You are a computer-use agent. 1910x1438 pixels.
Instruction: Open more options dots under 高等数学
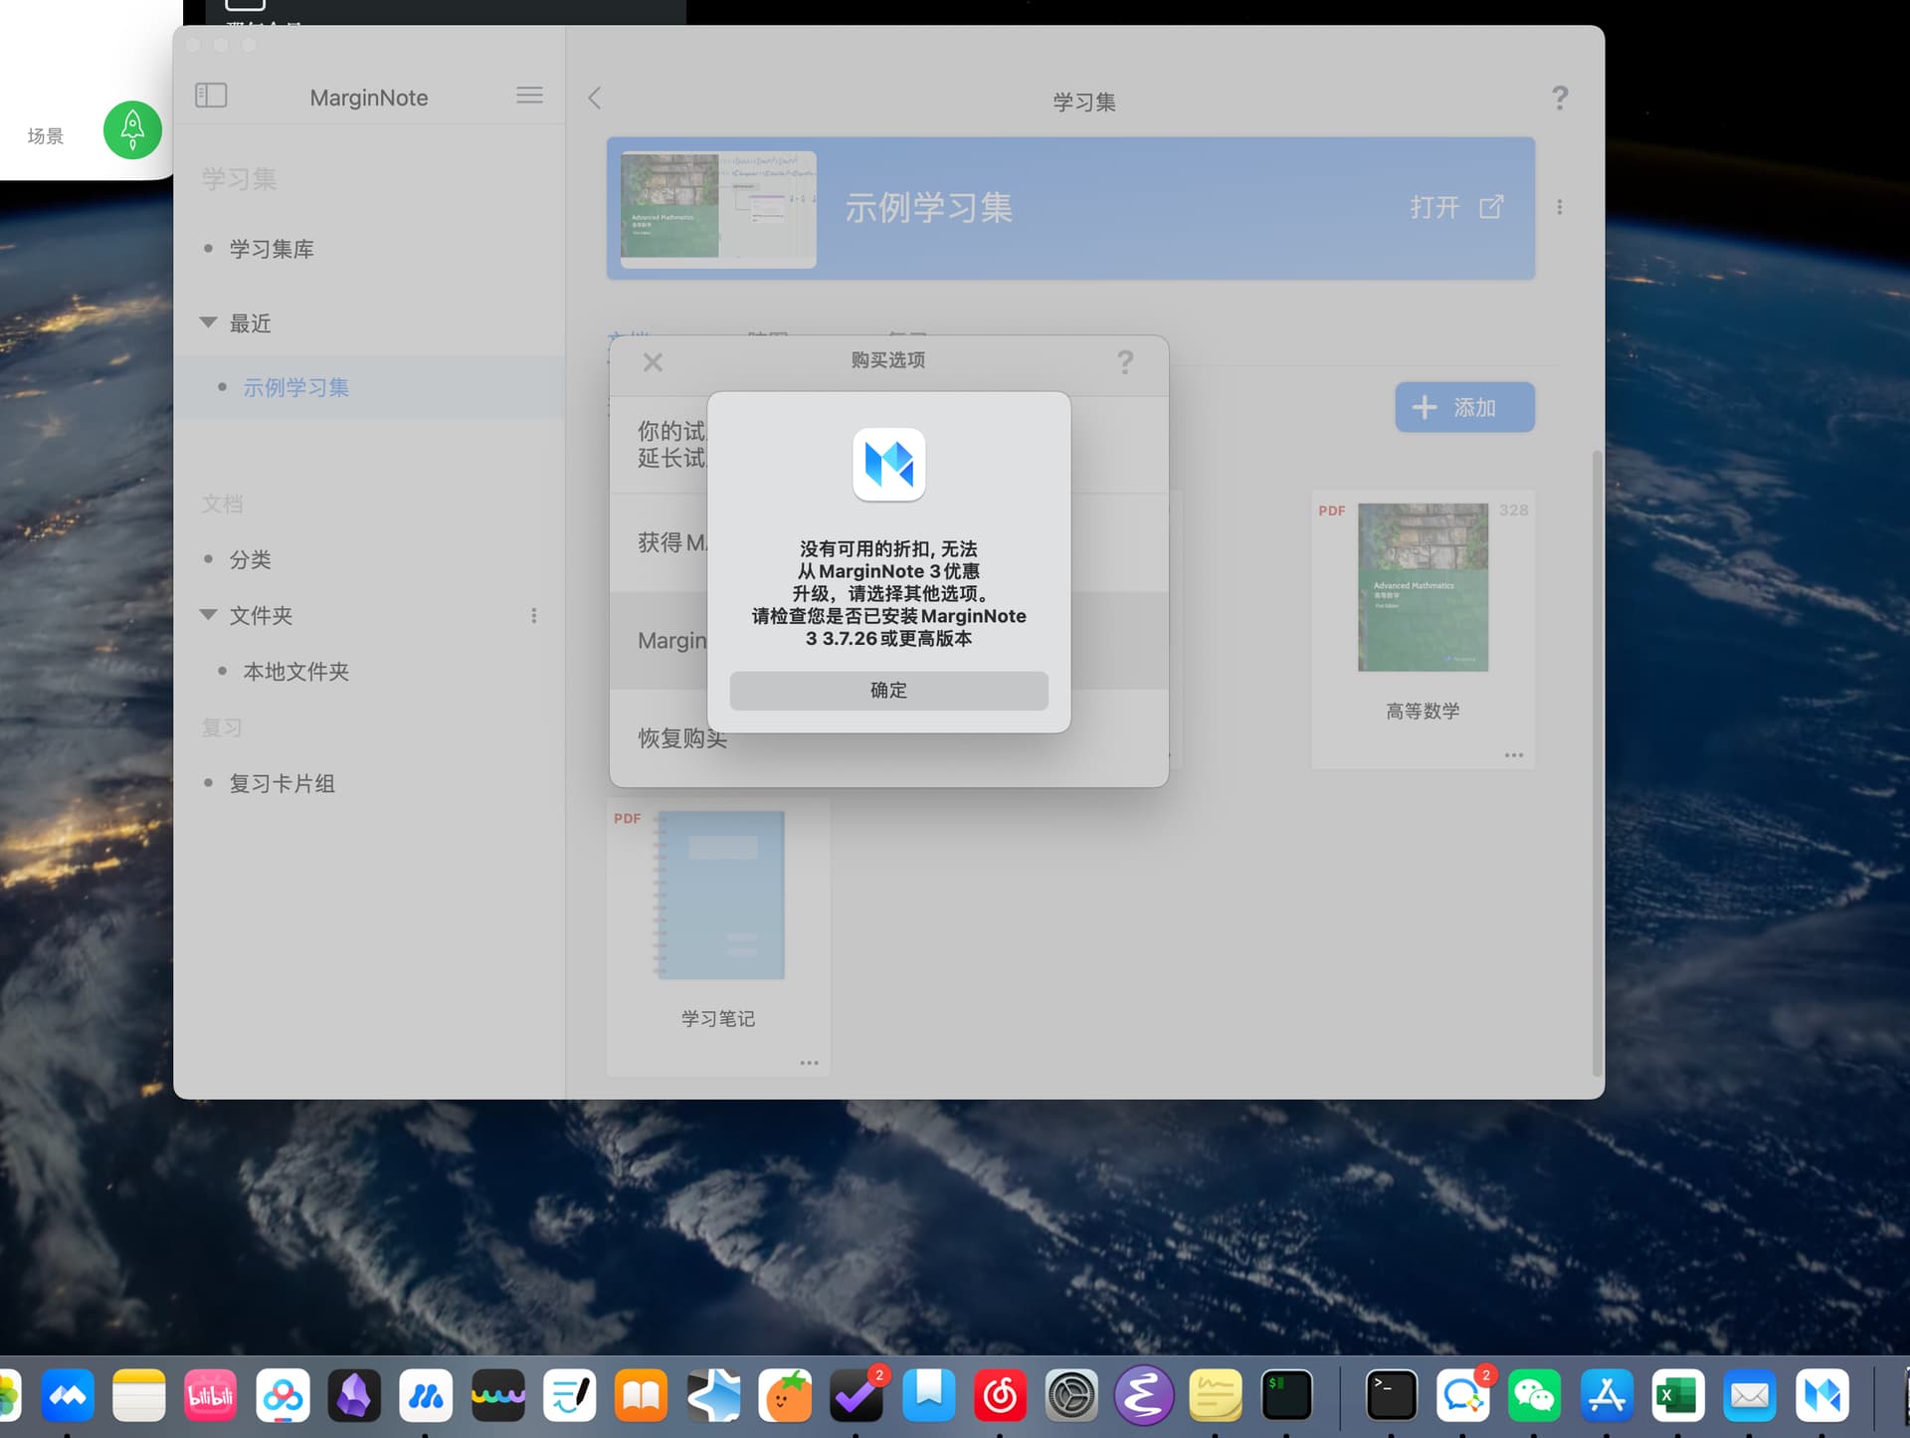(1514, 755)
